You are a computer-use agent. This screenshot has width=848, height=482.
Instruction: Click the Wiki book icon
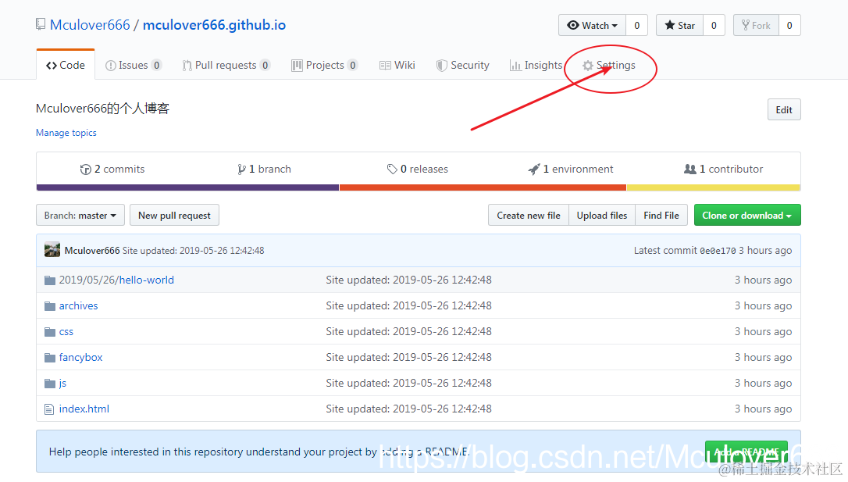click(385, 66)
